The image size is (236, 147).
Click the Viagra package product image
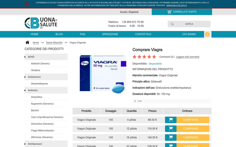point(103,74)
